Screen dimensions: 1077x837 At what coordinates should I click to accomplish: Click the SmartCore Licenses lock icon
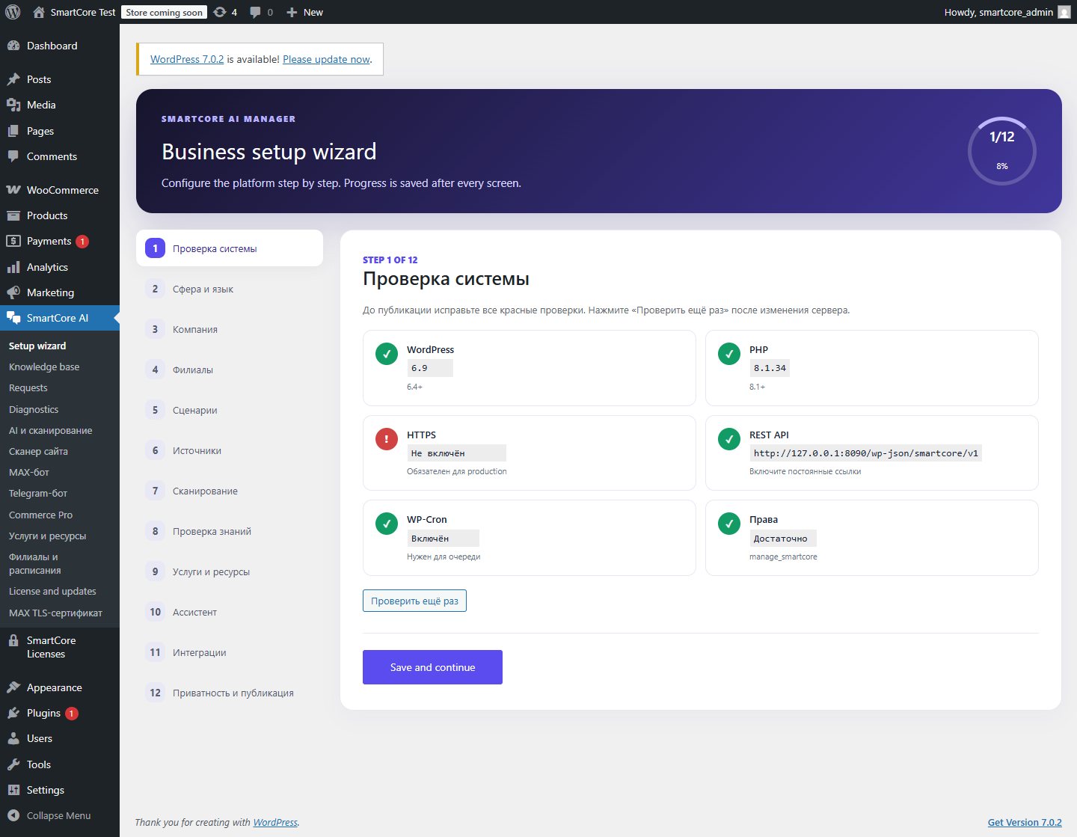(x=13, y=641)
